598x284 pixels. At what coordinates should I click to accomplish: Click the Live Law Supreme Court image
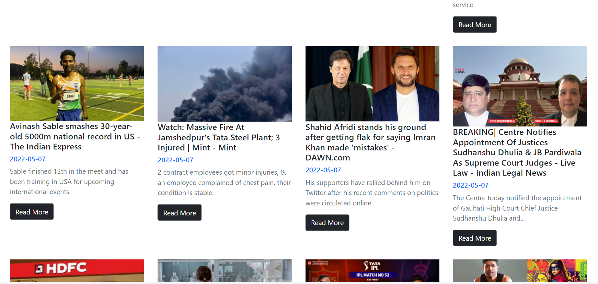tap(520, 86)
